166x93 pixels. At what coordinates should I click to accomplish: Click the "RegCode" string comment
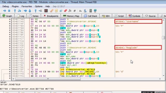(127, 48)
